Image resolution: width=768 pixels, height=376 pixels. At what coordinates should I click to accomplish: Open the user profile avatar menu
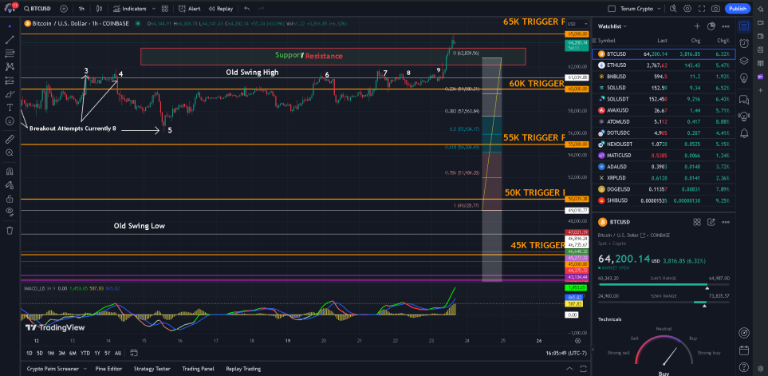pos(10,8)
